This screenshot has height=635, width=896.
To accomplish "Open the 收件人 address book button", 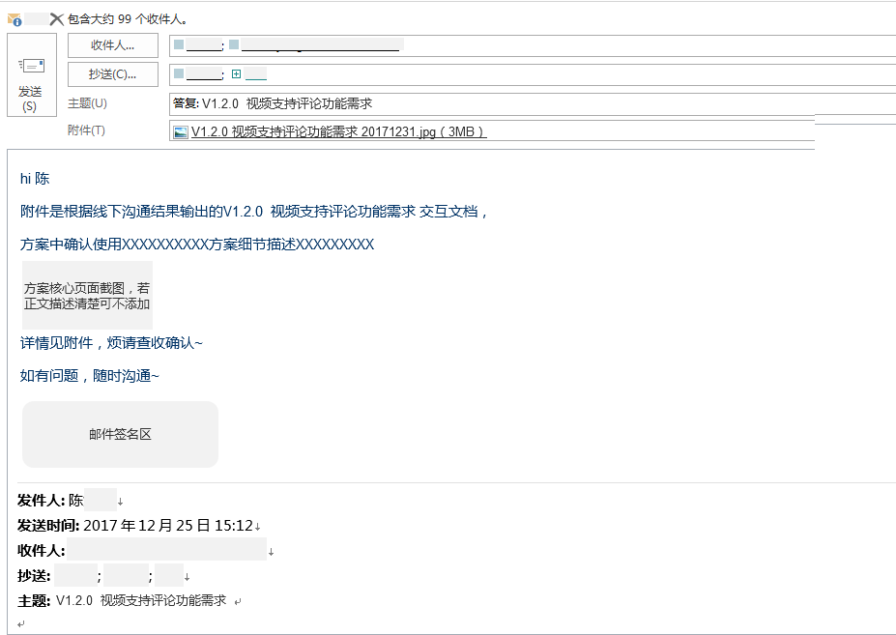I will point(112,45).
